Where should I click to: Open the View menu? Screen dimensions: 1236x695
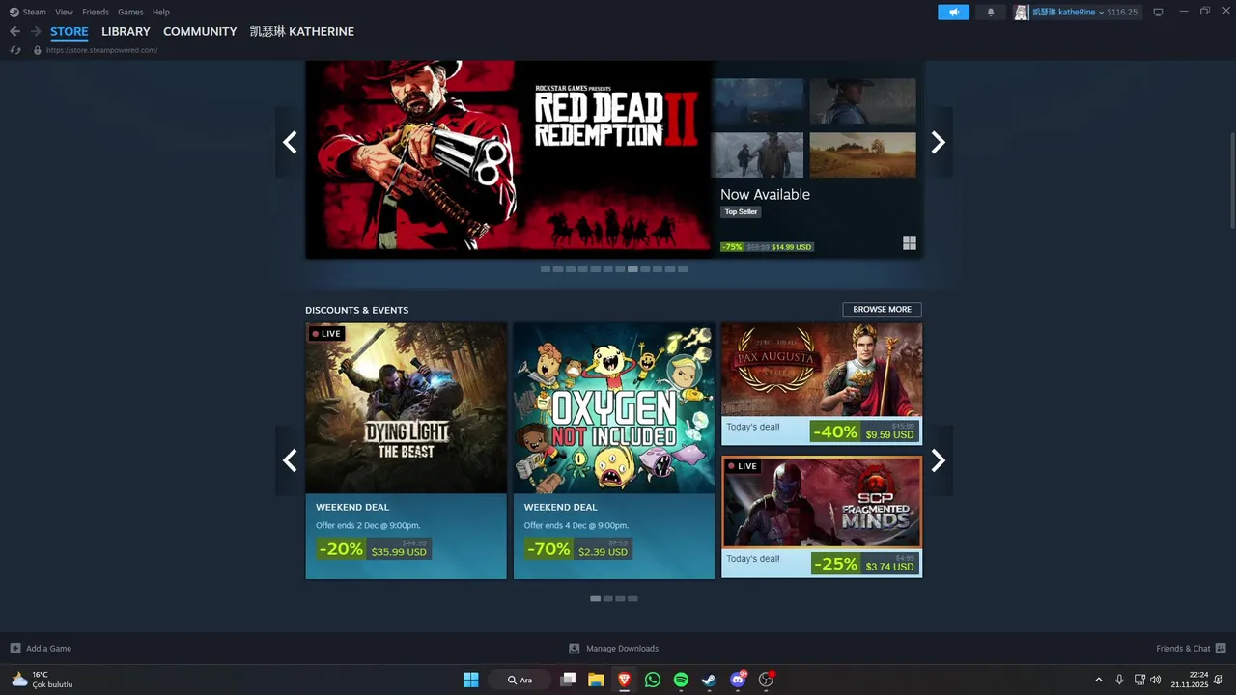[64, 12]
